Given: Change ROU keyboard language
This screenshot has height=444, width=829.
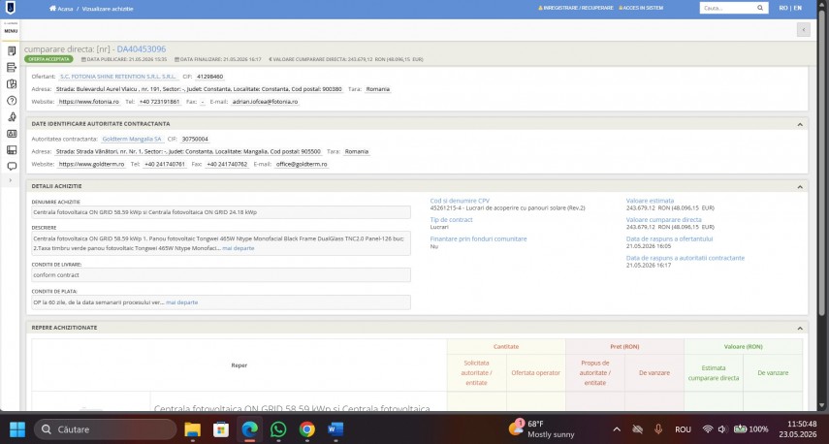Looking at the screenshot, I should (684, 429).
